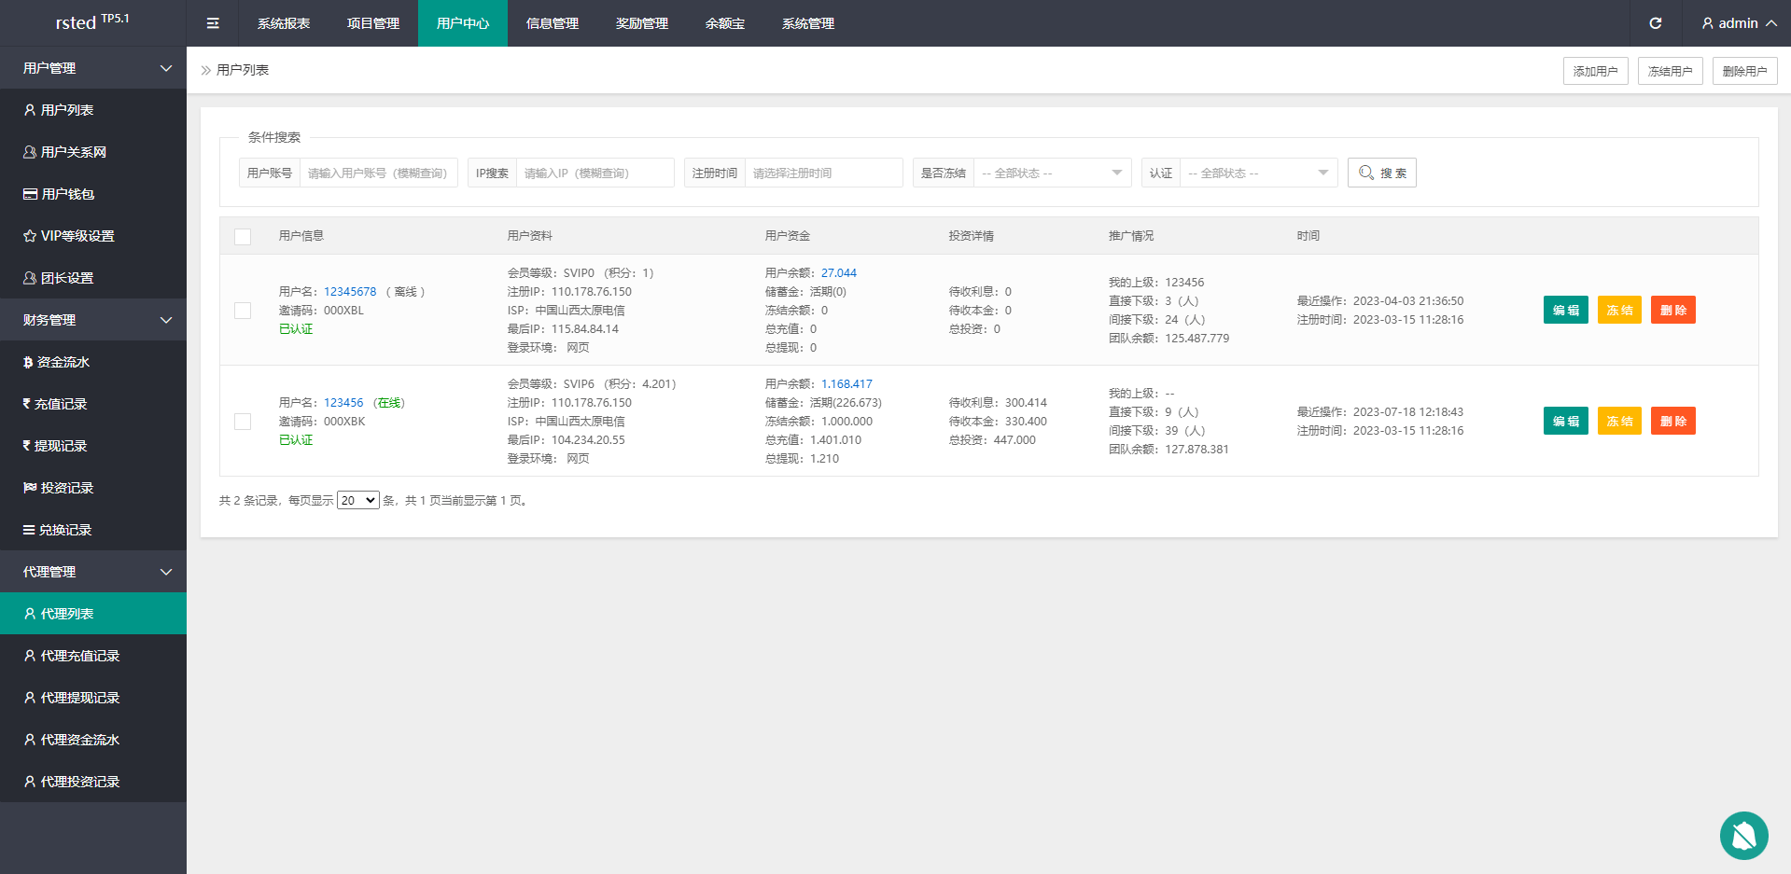
Task: Open the floating notification bell icon
Action: click(x=1743, y=836)
